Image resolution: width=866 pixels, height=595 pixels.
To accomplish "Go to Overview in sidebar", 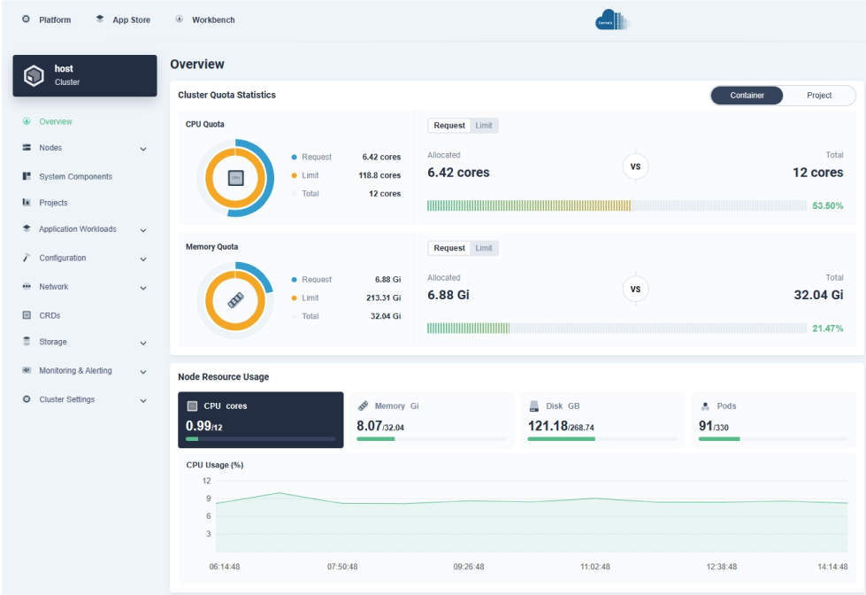I will (x=55, y=121).
